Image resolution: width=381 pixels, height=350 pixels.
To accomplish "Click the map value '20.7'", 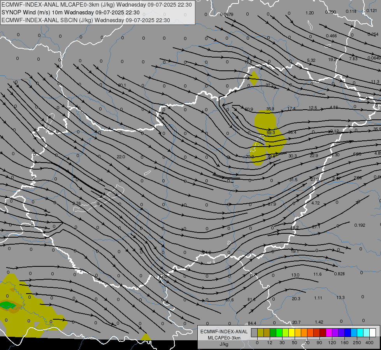I will (297, 322).
